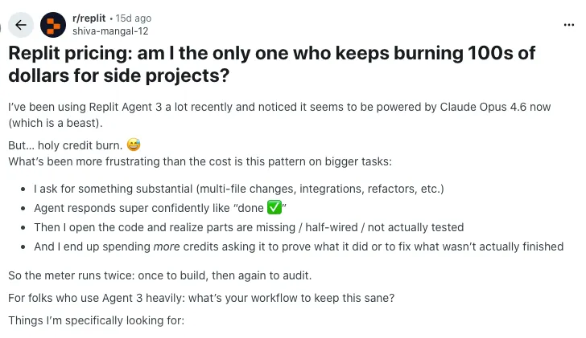Viewport: 586px width, 338px height.
Task: Select the post title about Replit pricing
Action: [x=271, y=65]
